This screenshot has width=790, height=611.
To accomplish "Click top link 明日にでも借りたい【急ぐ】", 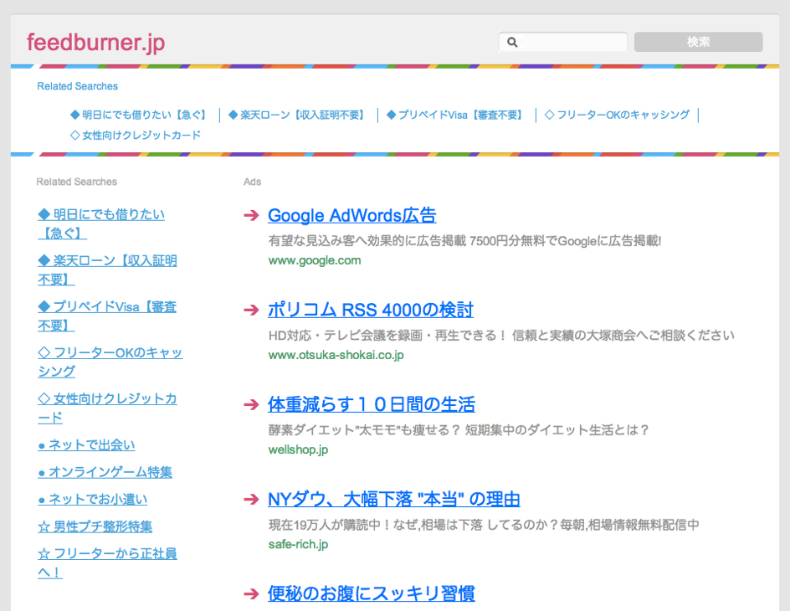I will click(x=140, y=115).
